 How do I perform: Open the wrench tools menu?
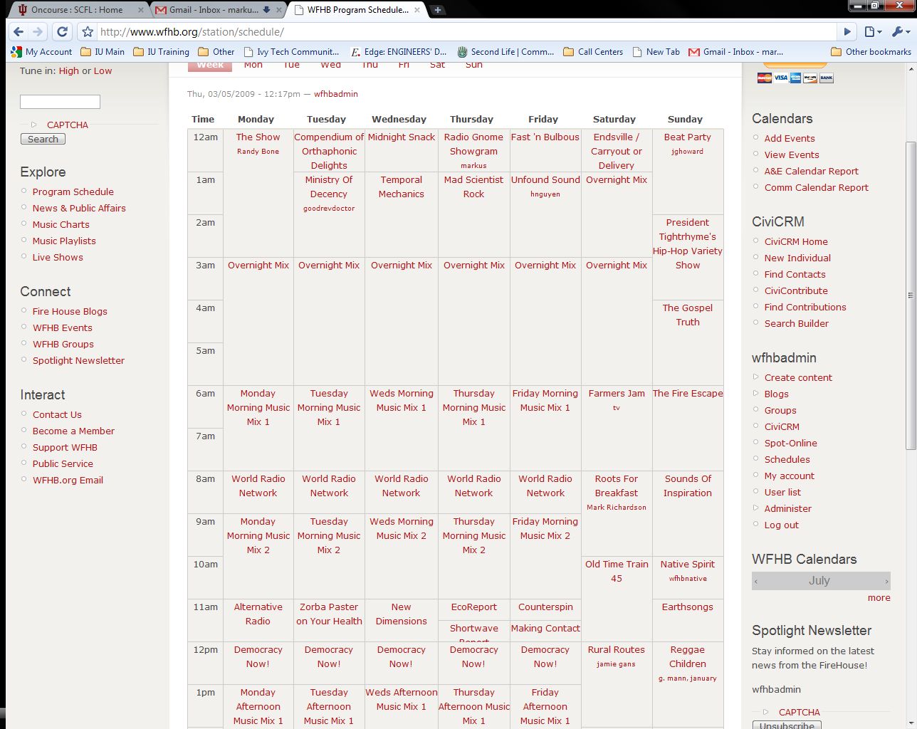point(901,31)
